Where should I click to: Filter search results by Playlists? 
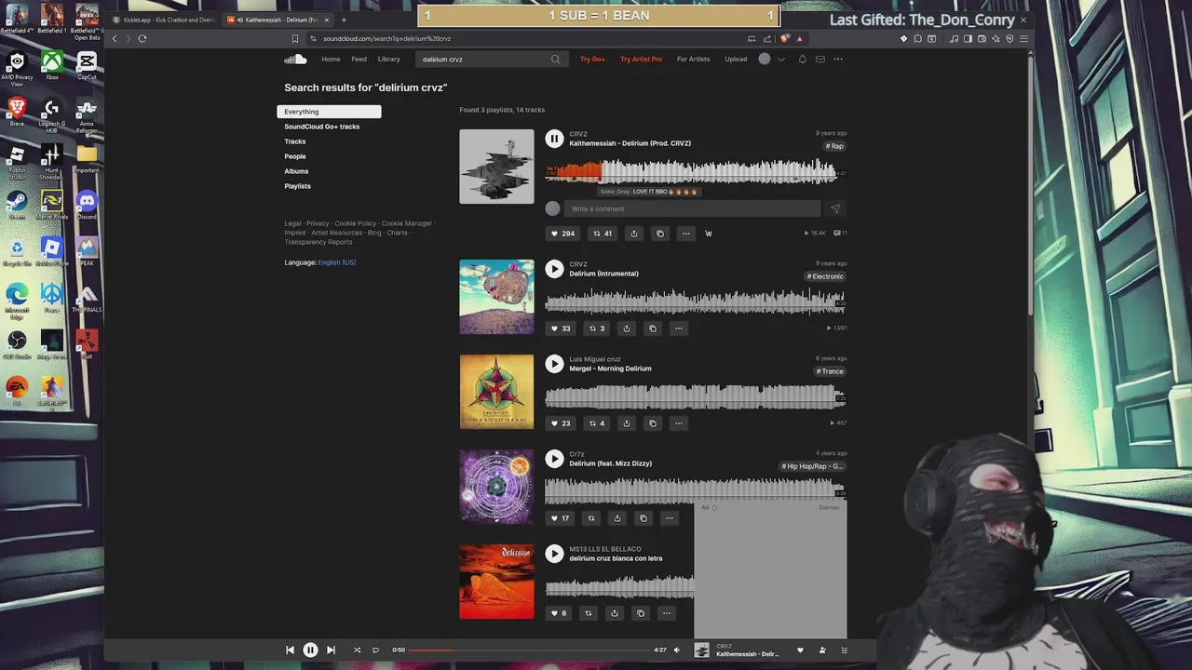click(298, 186)
